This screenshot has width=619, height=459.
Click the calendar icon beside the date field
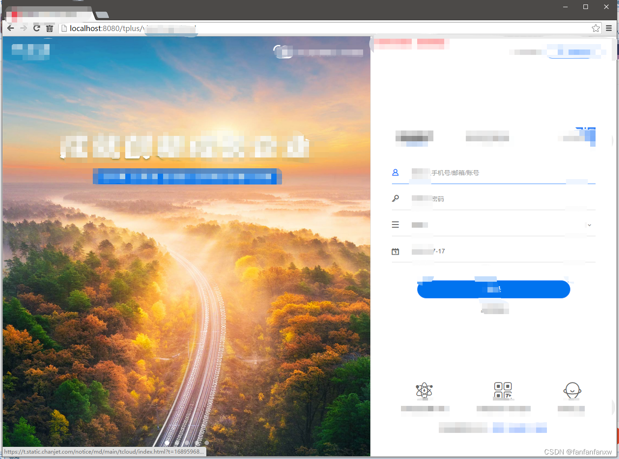click(395, 251)
